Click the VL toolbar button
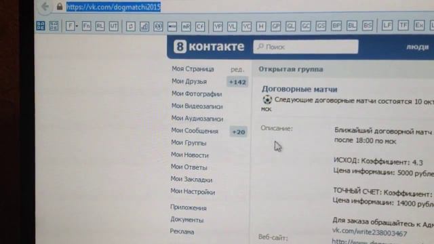 [232, 26]
